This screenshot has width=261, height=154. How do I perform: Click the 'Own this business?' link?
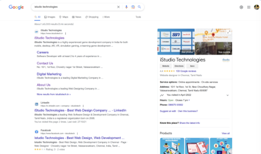point(188,111)
